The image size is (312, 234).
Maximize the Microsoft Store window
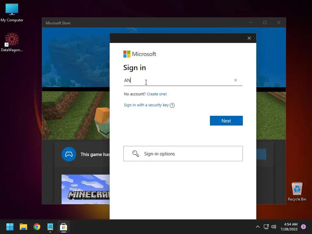coord(265,23)
